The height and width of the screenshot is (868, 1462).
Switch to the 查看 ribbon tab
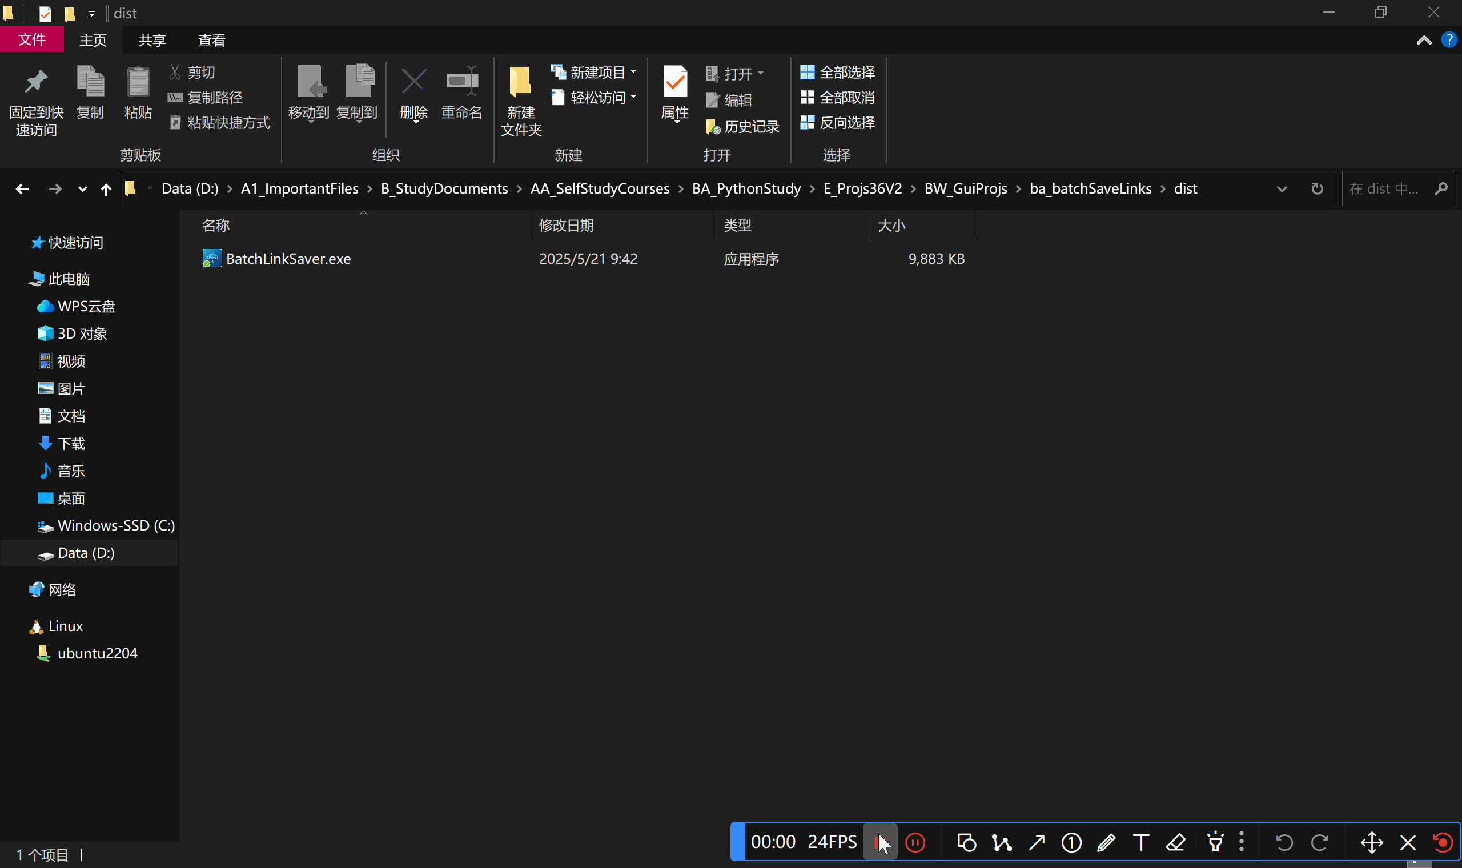pyautogui.click(x=211, y=40)
